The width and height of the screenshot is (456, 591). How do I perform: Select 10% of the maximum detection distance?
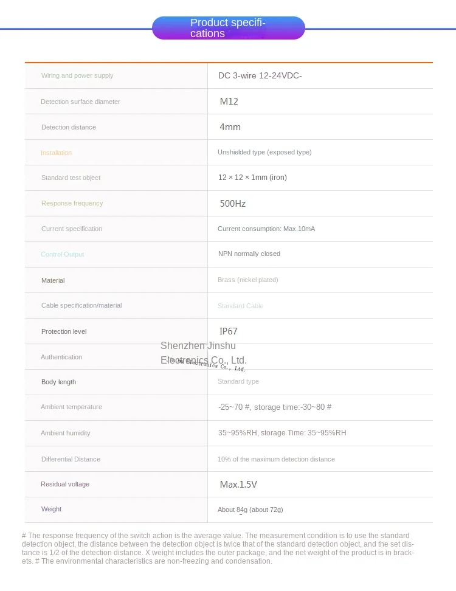click(276, 459)
